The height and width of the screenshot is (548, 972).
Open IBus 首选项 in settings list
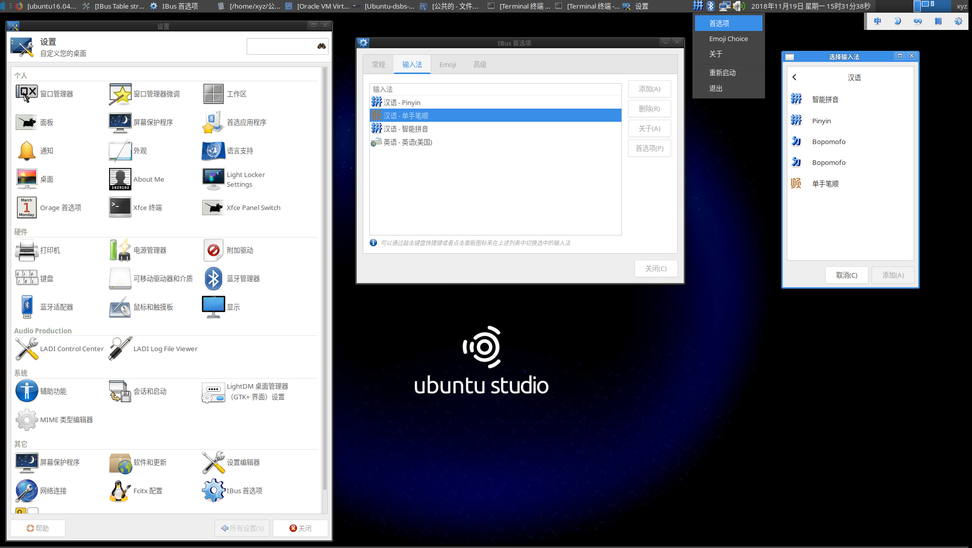click(x=232, y=491)
